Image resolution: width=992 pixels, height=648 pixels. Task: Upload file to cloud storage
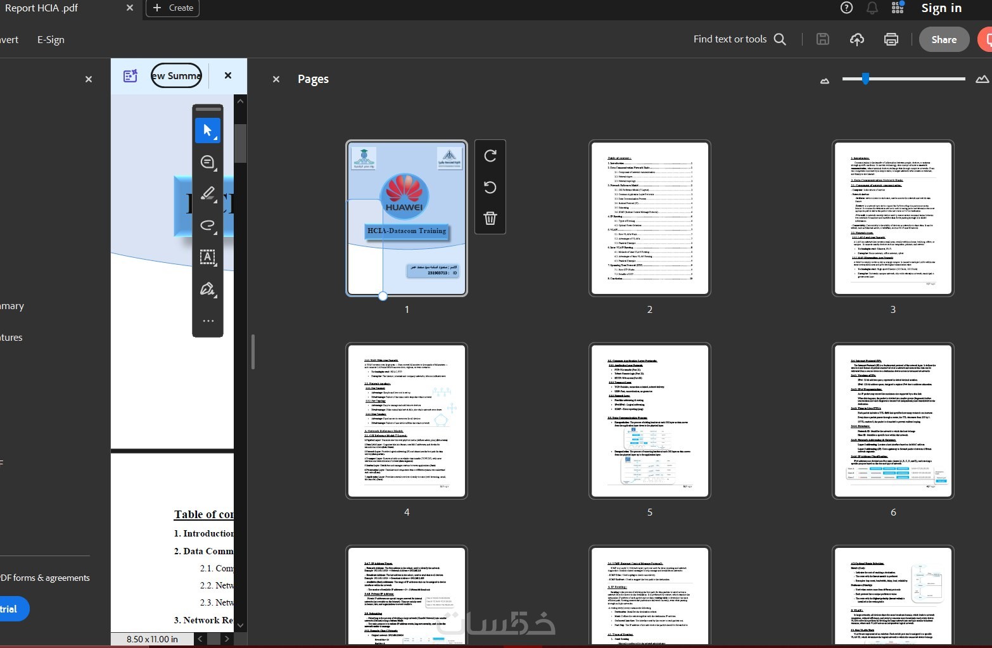(857, 39)
